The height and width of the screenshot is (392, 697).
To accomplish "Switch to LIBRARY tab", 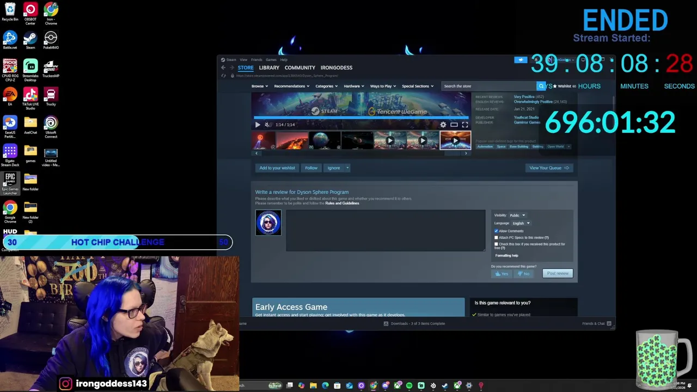I will (269, 68).
